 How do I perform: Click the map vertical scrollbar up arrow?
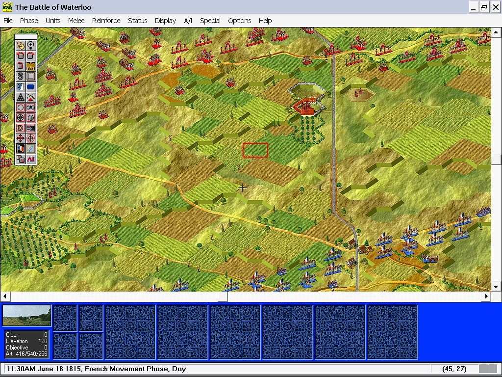[496, 32]
